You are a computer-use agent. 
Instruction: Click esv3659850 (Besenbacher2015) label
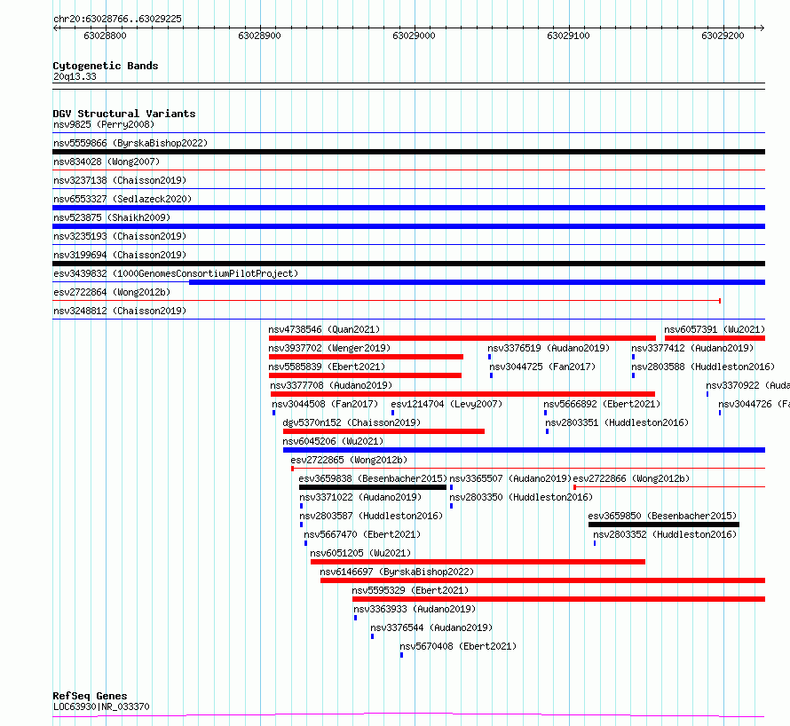pos(662,516)
